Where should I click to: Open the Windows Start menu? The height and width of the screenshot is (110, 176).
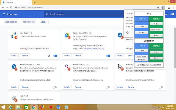[x=3, y=107]
